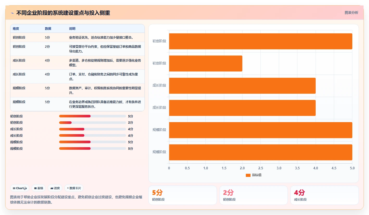369x215 pixels.
Task: Click the 3.5 tick on the x-axis
Action: click(x=297, y=168)
